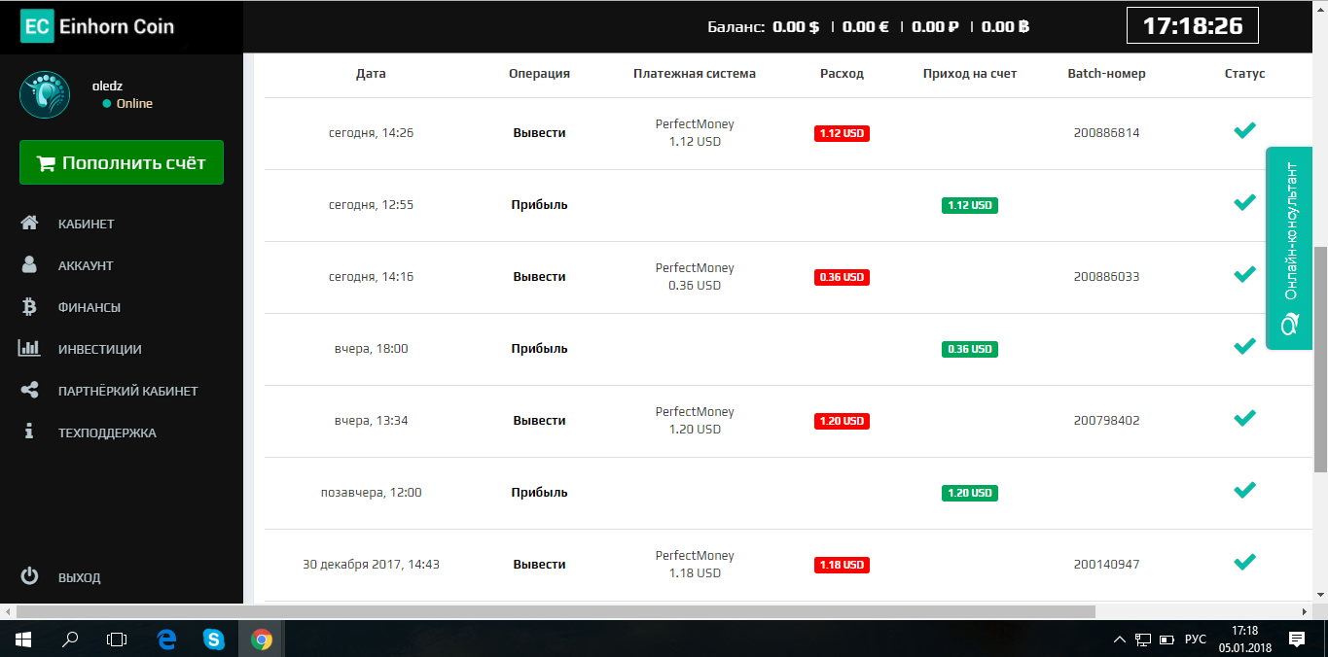1328x657 pixels.
Task: Click the red 1.12 USD expense badge
Action: [842, 133]
